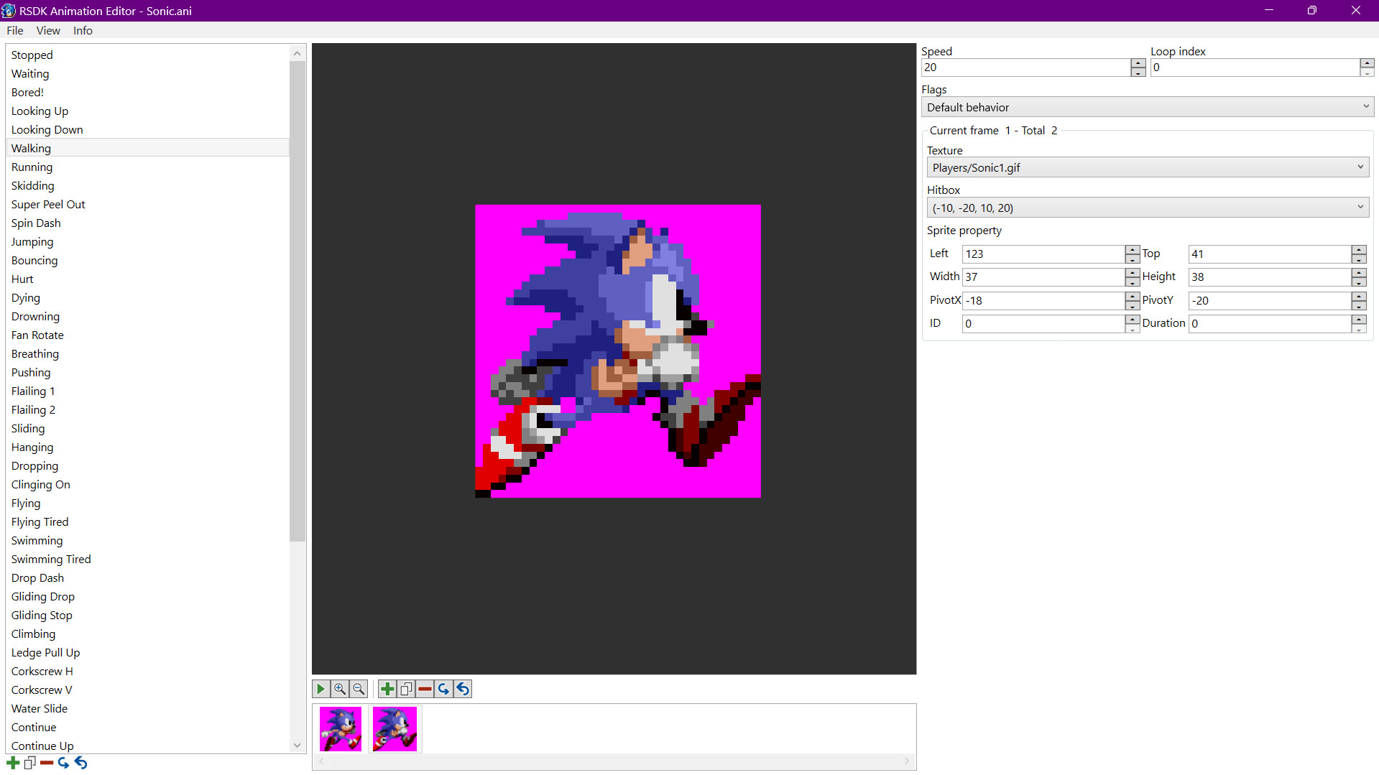Play the Walking animation preview
This screenshot has width=1379, height=775.
[320, 688]
